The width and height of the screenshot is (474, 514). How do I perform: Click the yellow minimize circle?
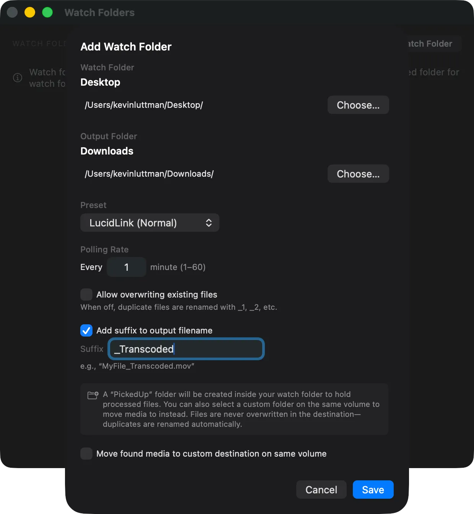[29, 12]
